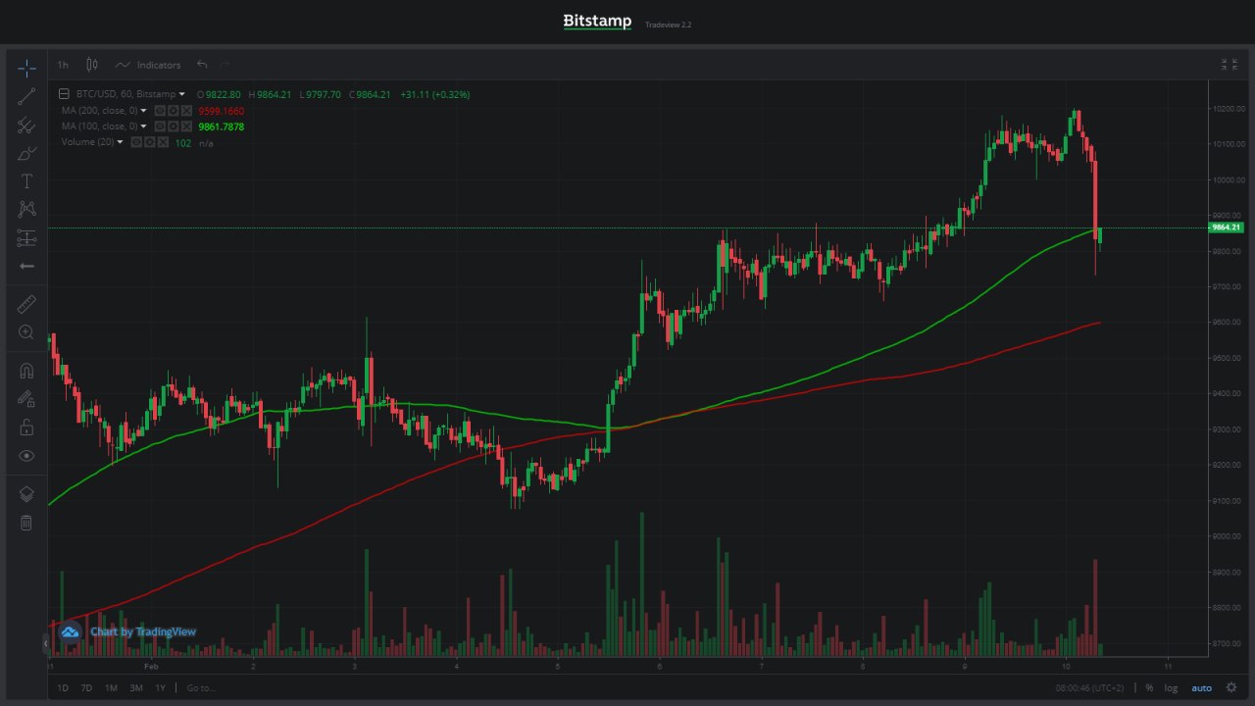Open the candlestick chart style selector

pos(92,65)
